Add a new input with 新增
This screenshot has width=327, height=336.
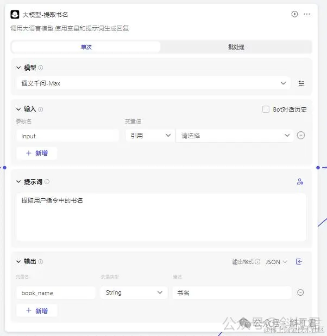37,153
